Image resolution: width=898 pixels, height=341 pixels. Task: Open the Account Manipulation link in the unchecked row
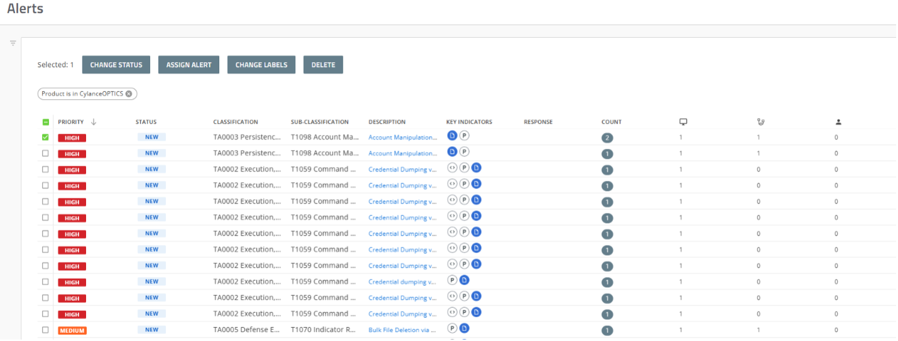(403, 153)
